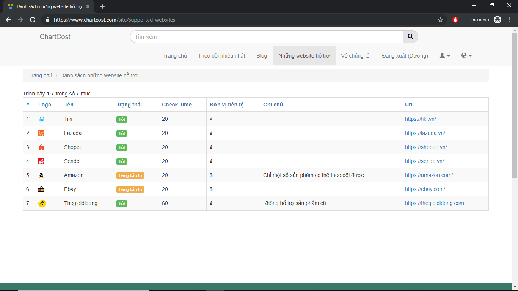Screen dimensions: 518x291
Task: Sort the table by Trạng thái column
Action: click(x=129, y=105)
